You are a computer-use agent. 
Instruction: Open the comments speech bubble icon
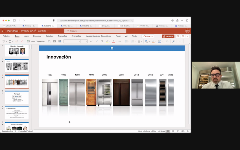point(178,36)
